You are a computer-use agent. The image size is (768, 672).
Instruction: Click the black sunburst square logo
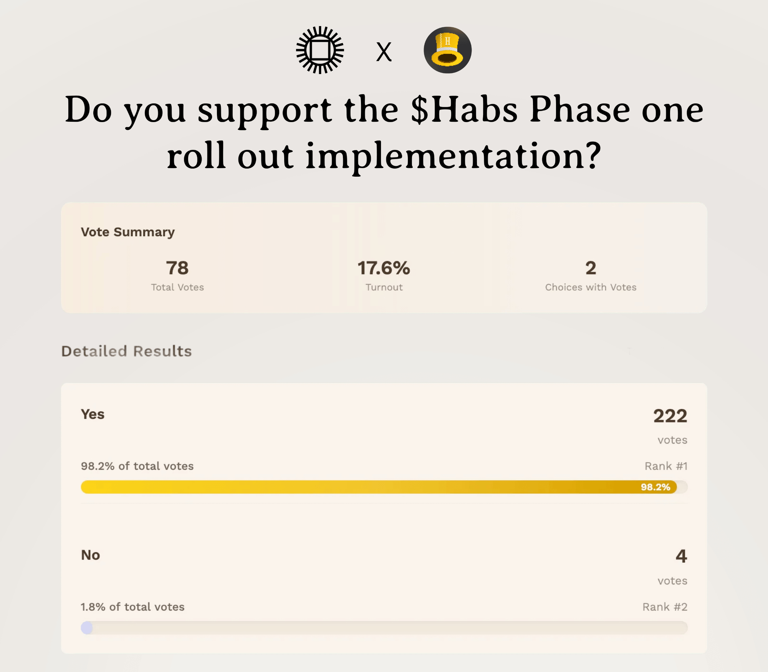coord(320,50)
